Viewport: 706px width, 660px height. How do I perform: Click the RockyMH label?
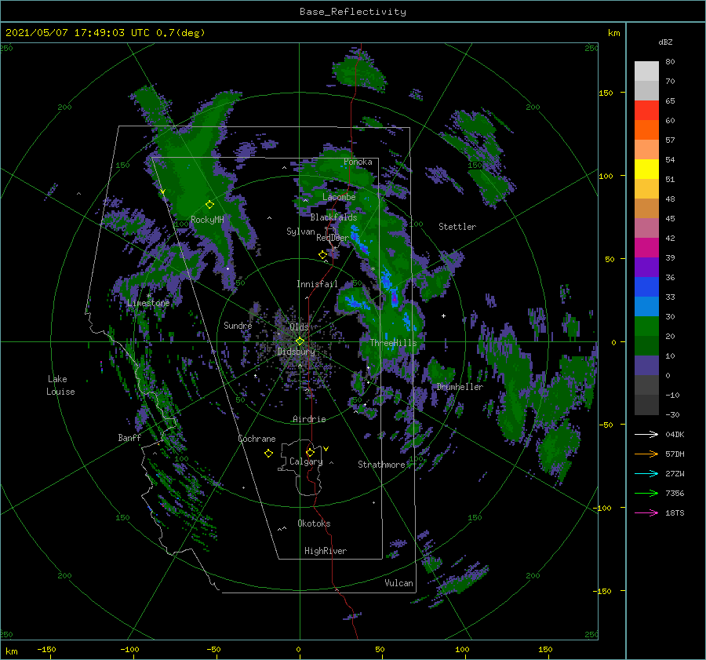(207, 220)
